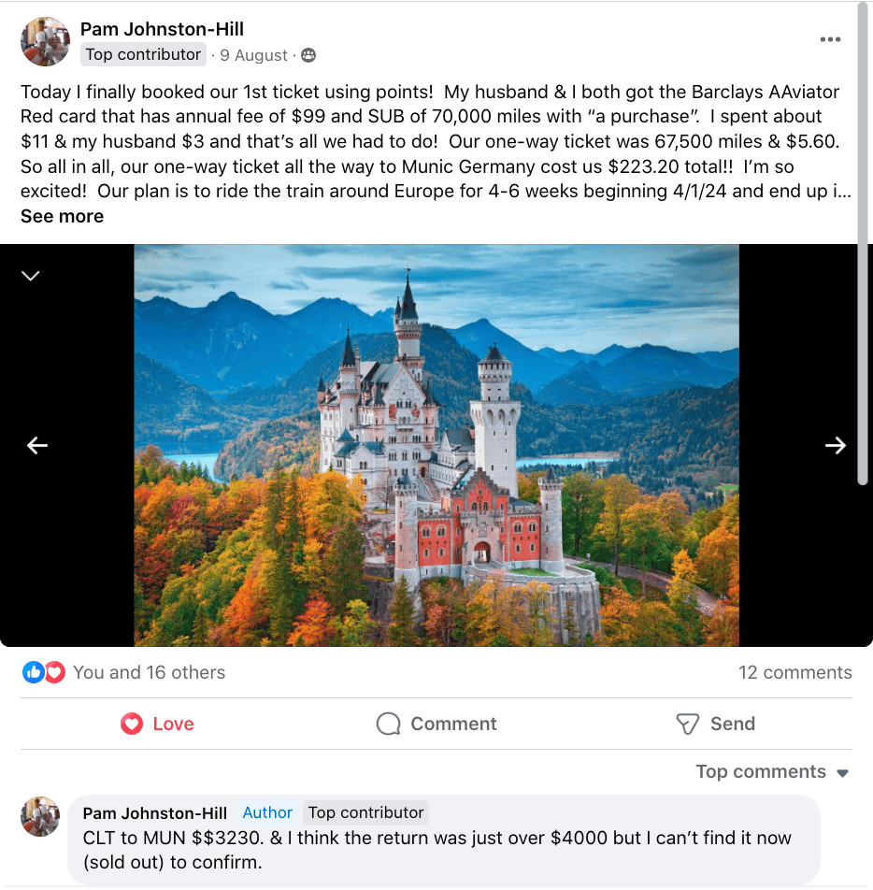873x890 pixels.
Task: Click the Comment button
Action: (x=436, y=724)
